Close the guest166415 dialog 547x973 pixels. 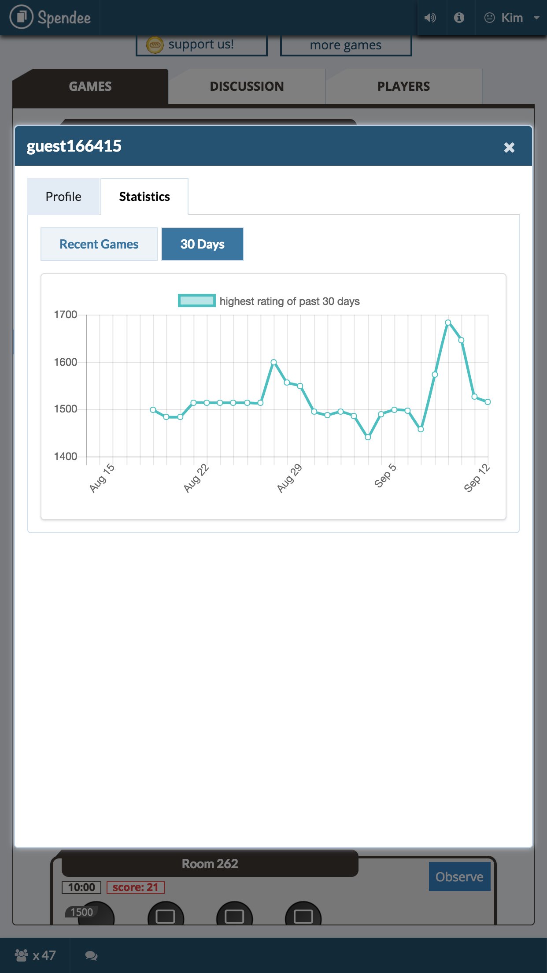(x=509, y=147)
